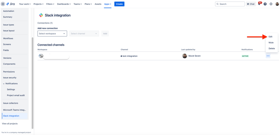Image resolution: width=280 pixels, height=135 pixels.
Task: Open Select channel dropdown
Action: click(x=84, y=34)
